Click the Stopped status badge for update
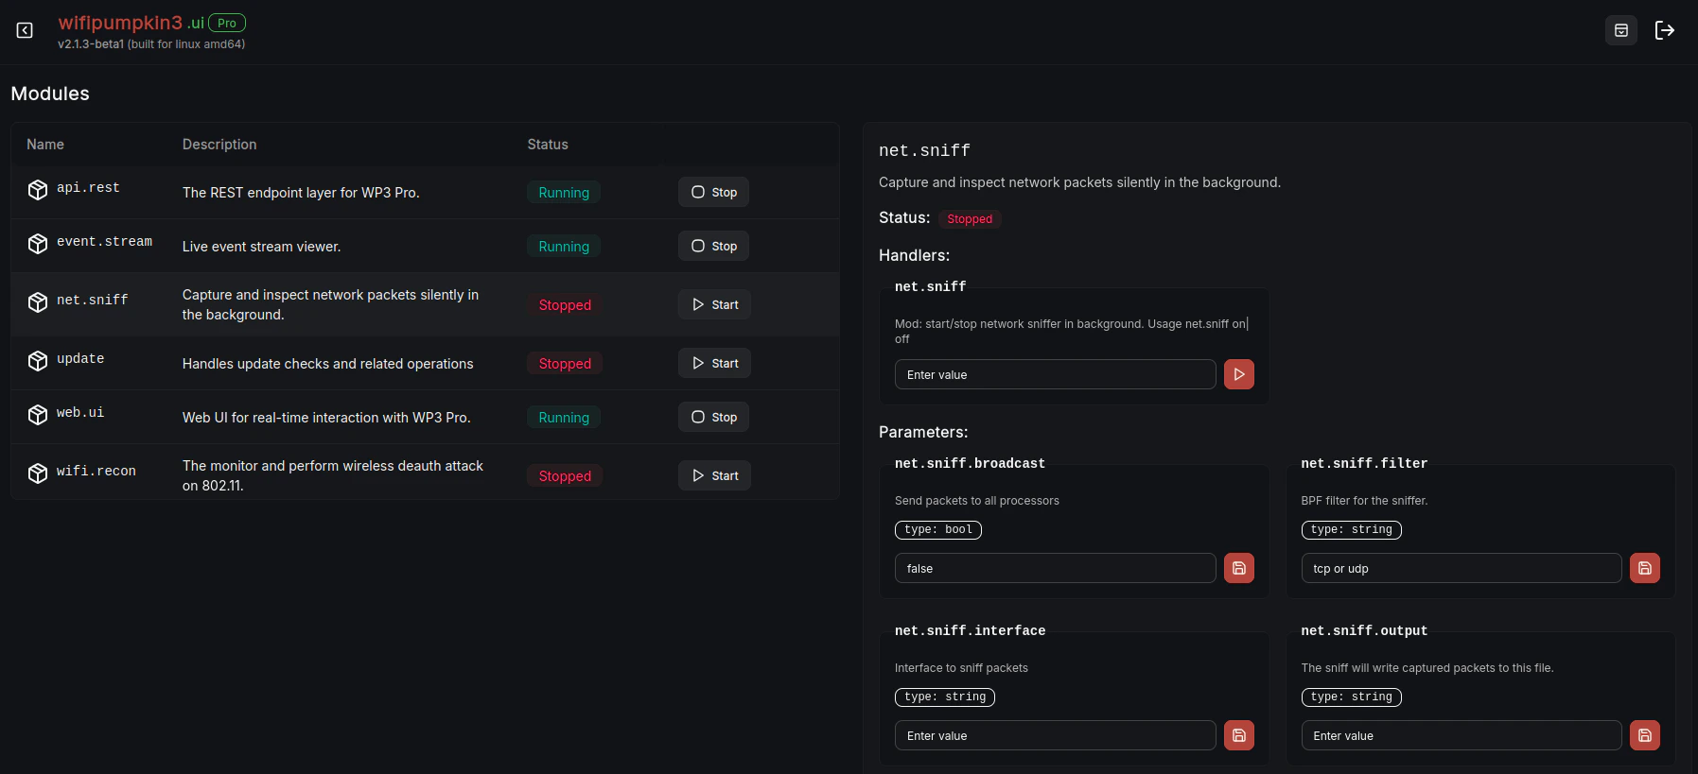1698x774 pixels. (565, 363)
